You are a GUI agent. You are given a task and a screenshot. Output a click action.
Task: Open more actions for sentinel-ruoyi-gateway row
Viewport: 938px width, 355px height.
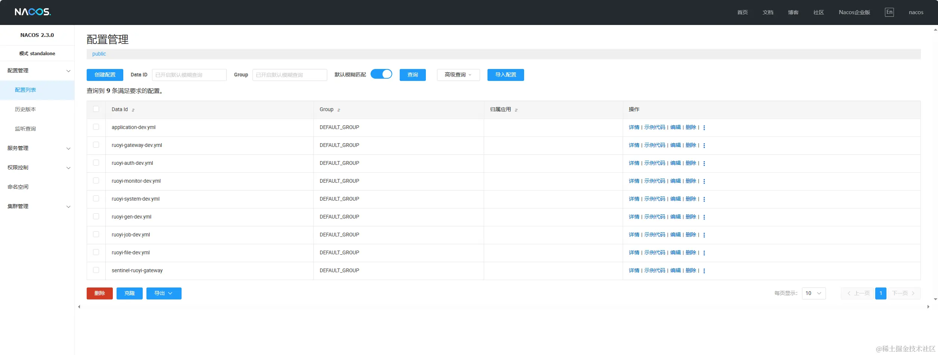click(704, 271)
